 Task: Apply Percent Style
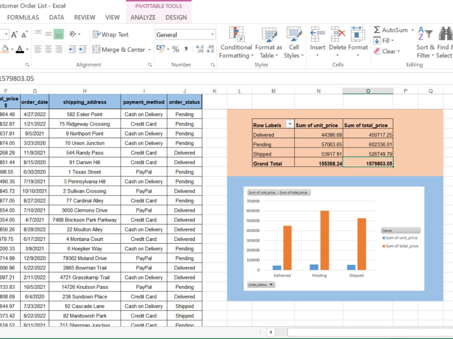click(x=176, y=49)
